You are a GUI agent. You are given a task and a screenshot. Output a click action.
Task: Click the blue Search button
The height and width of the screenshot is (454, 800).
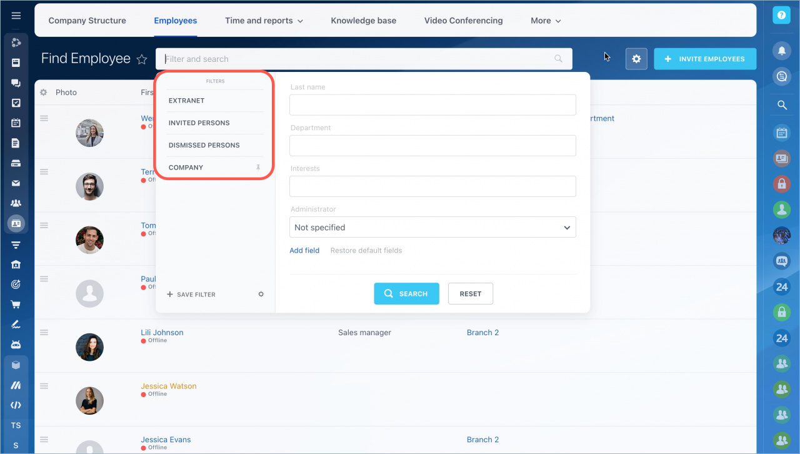pos(407,293)
